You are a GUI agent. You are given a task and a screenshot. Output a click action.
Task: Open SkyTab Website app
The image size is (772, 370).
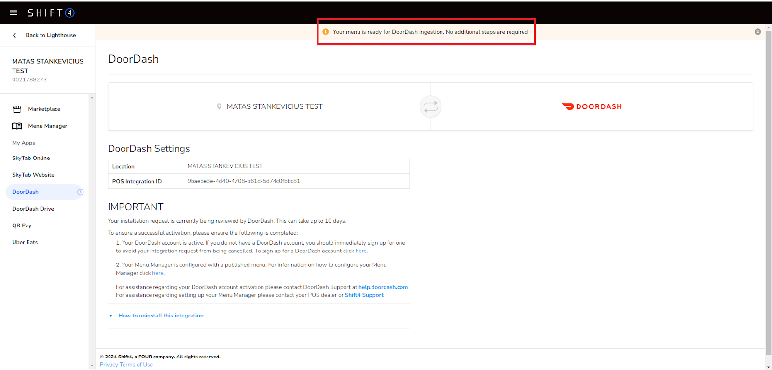pyautogui.click(x=33, y=175)
